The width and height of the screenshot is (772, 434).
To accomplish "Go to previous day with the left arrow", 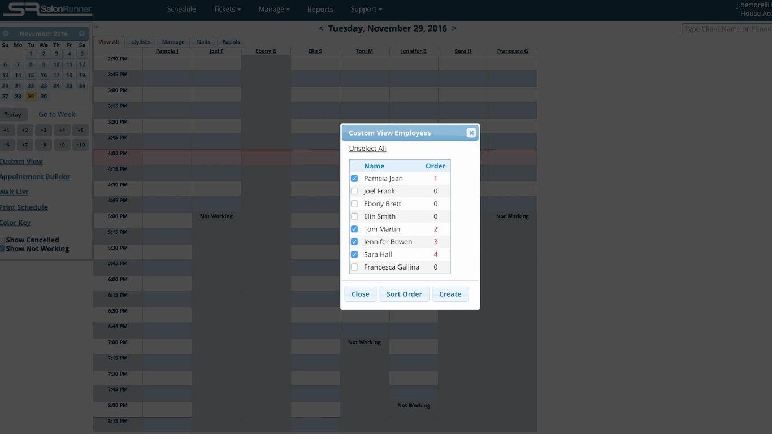I will pos(320,28).
